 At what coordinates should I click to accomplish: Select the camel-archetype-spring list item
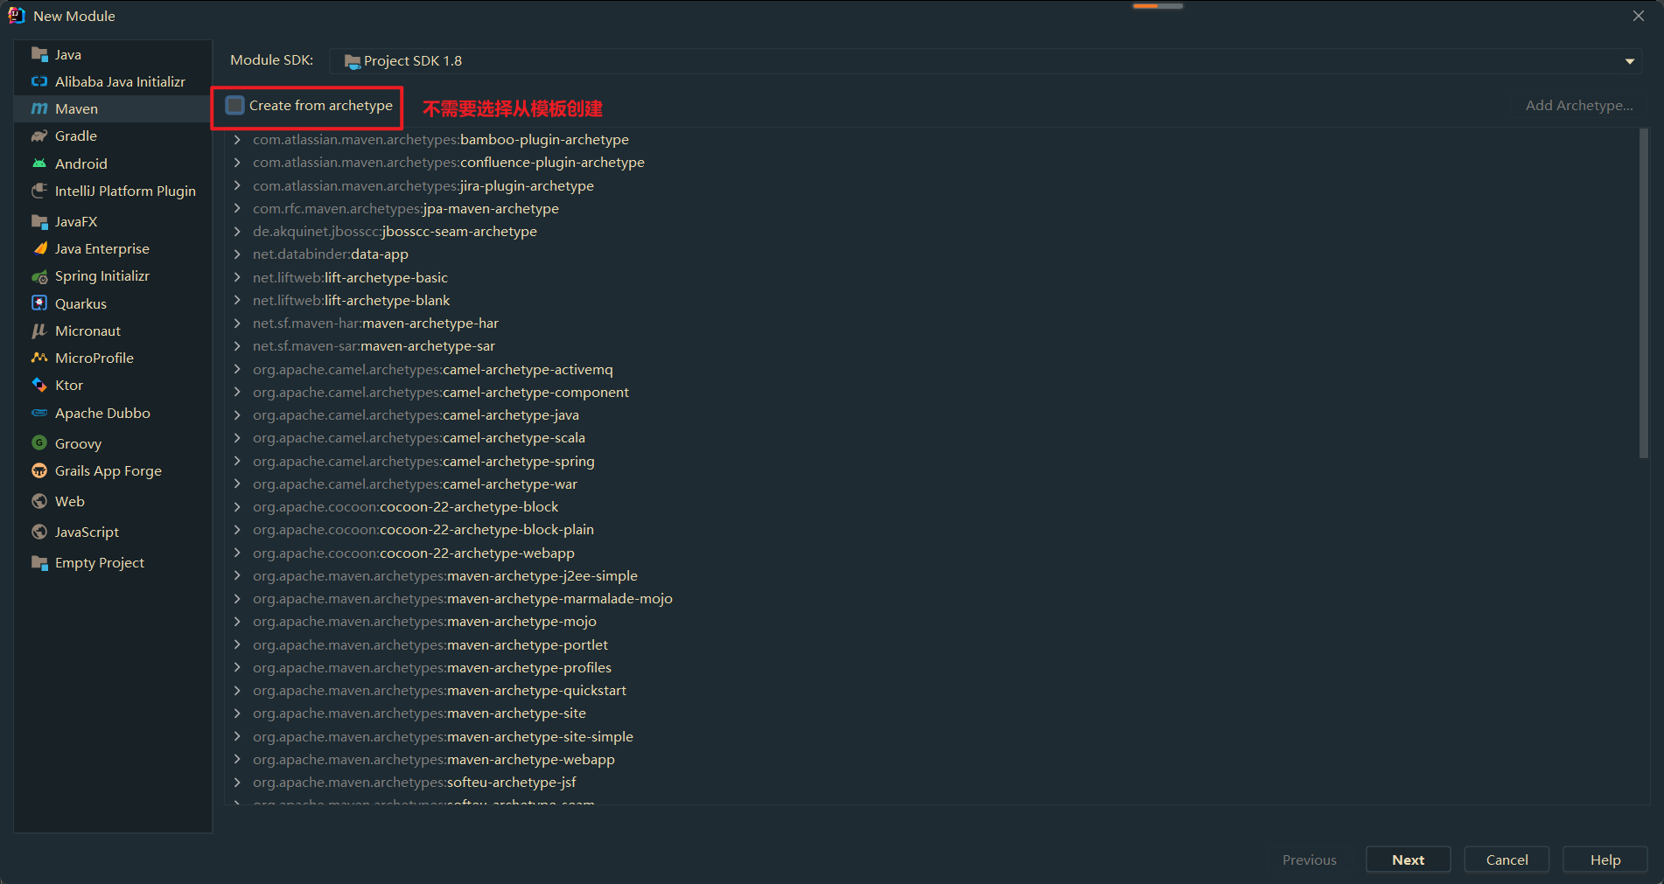click(x=518, y=461)
